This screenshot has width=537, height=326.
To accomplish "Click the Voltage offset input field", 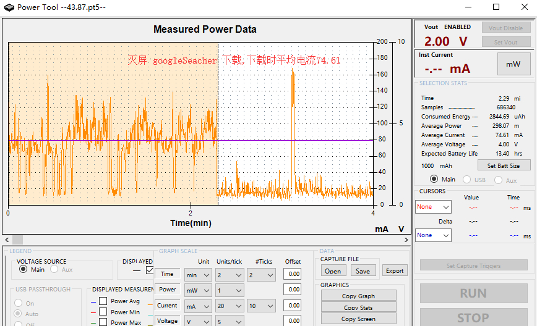I will (292, 320).
